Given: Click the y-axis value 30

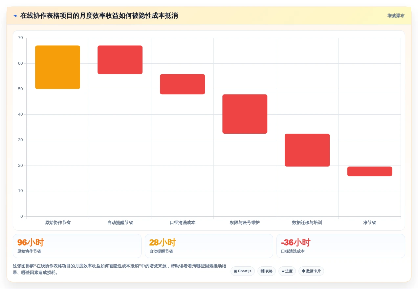Looking at the screenshot, I should (x=20, y=140).
